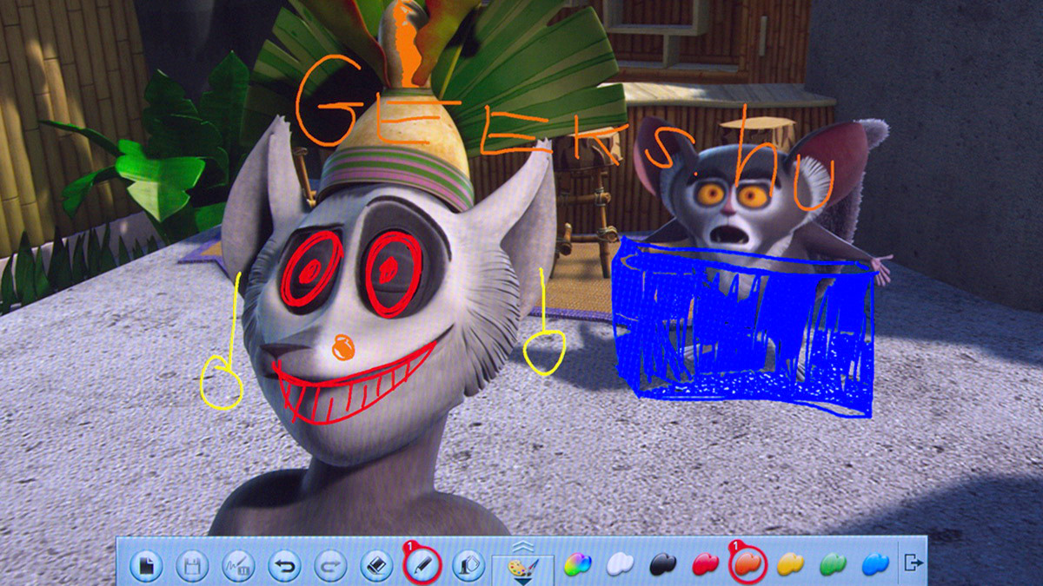The image size is (1043, 586).
Task: Collapse toolbar with double chevron arrow
Action: (522, 546)
